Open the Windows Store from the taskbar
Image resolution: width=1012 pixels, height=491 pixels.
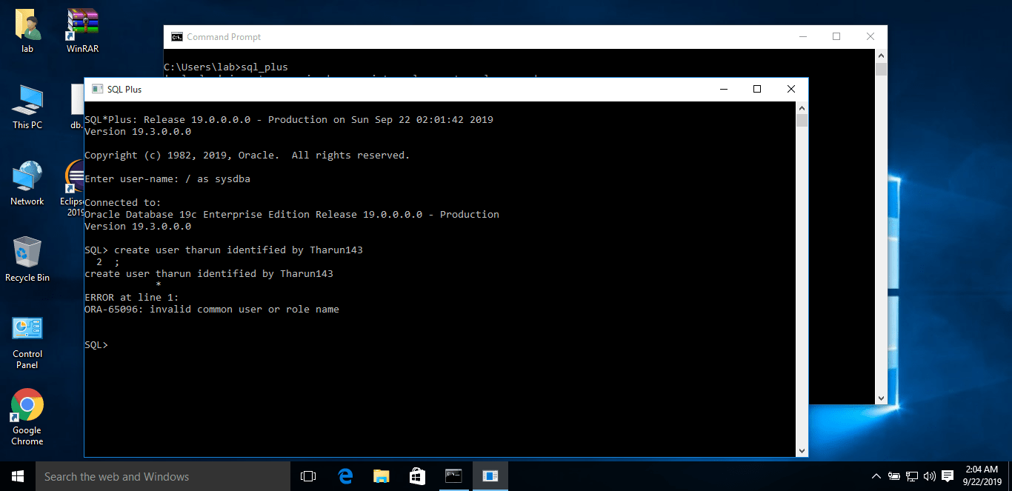[x=416, y=476]
